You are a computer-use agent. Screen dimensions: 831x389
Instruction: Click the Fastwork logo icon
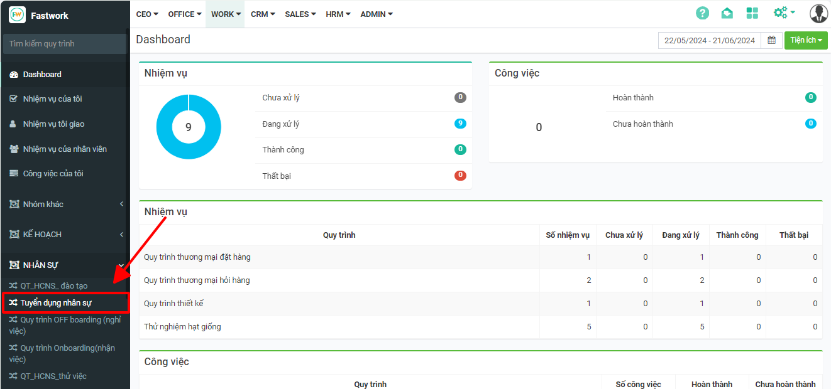[17, 14]
